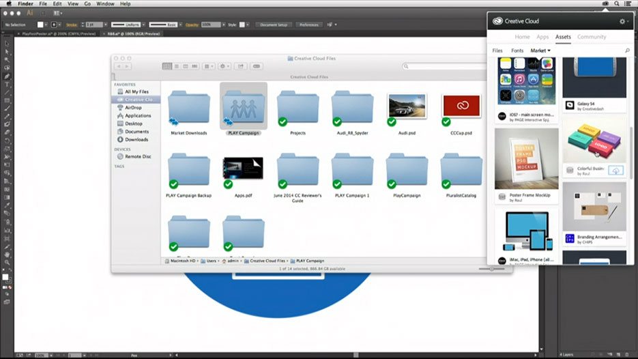Go back in Finder window
This screenshot has width=638, height=359.
coord(119,66)
